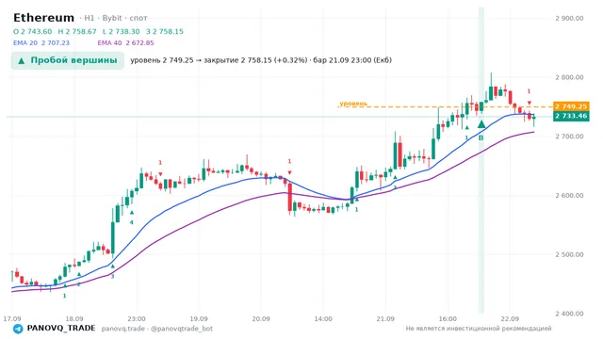Screen dimensions: 603x339
Task: Click the 2 500.00 price axis label
Action: pos(569,254)
